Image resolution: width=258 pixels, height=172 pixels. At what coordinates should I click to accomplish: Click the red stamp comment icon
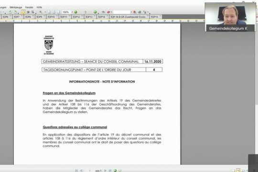point(108,12)
